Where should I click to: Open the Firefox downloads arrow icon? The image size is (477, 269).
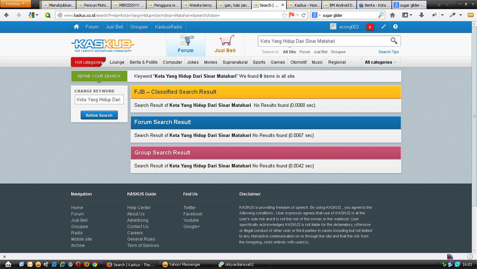pyautogui.click(x=421, y=15)
